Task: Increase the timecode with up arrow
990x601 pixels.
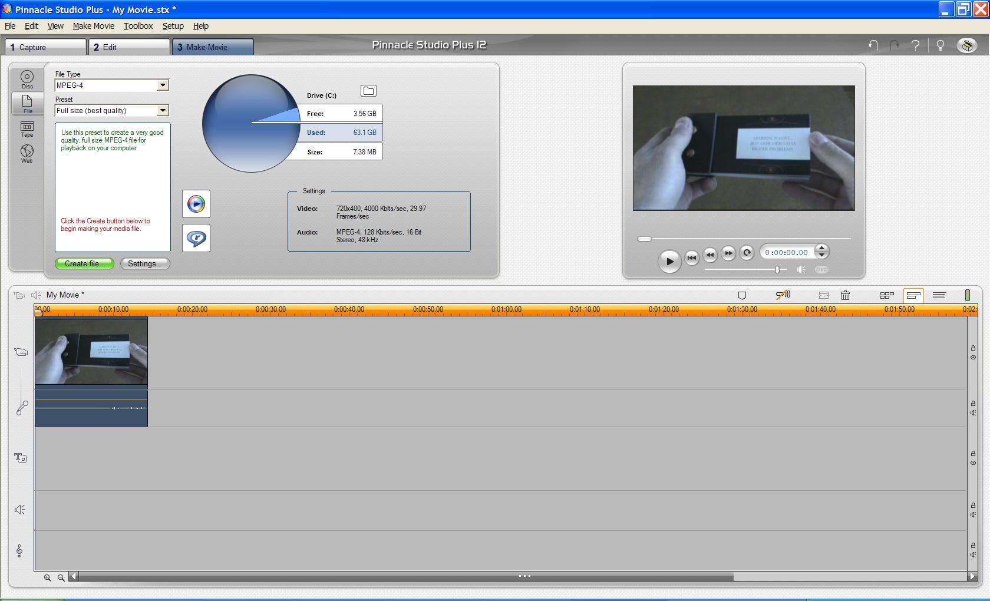Action: [x=821, y=248]
